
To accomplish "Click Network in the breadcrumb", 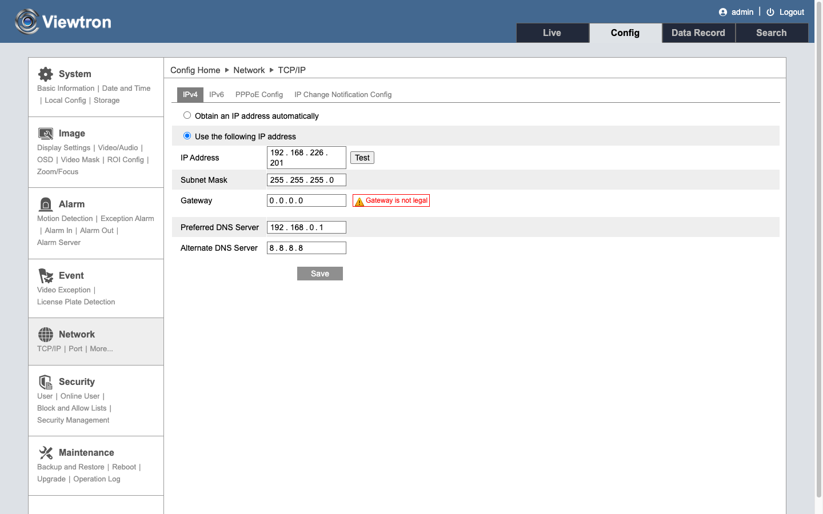I will (249, 70).
